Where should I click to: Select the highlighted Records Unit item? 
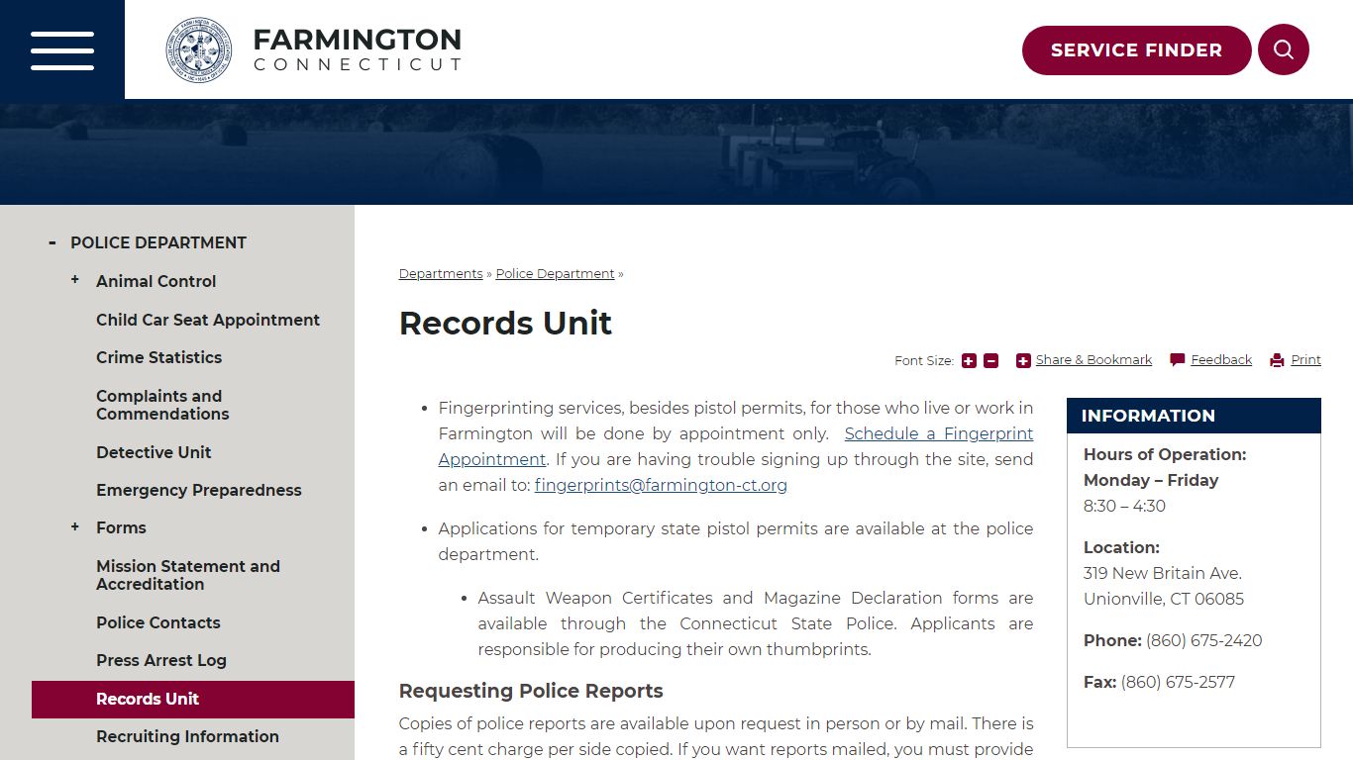pos(193,699)
